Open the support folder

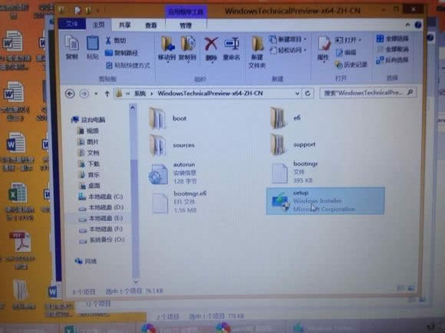click(x=293, y=144)
